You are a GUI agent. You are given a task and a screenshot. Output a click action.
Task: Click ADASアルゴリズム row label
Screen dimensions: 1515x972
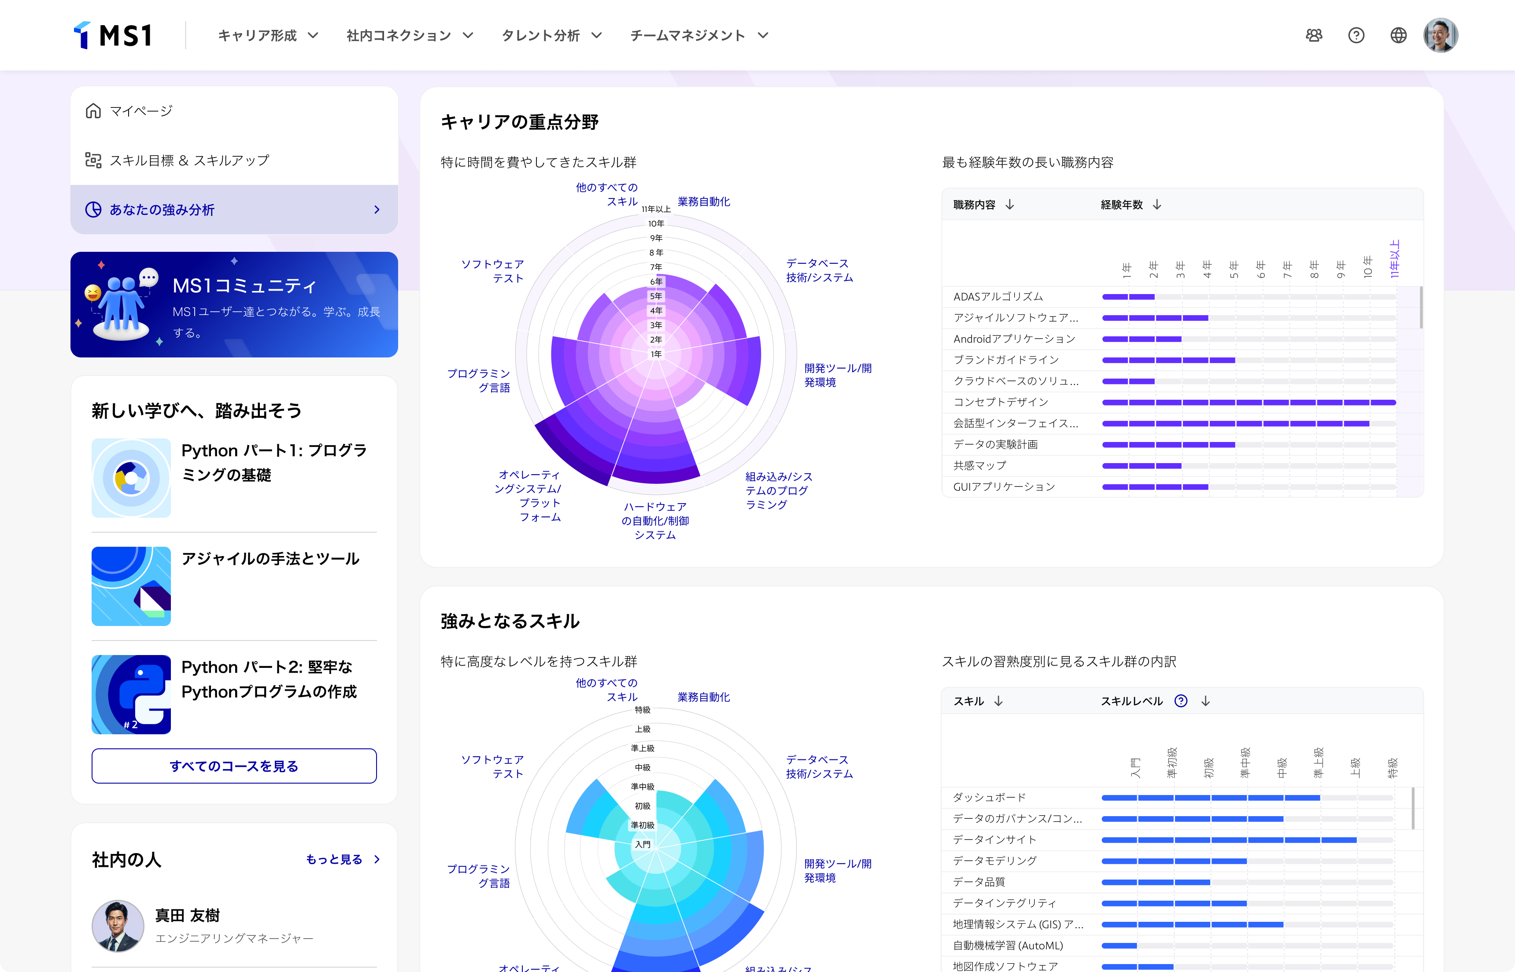(x=998, y=297)
